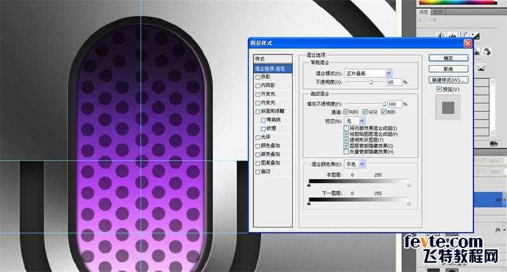Select 混合选项:自定 in the styles list
The width and height of the screenshot is (507, 272).
273,69
